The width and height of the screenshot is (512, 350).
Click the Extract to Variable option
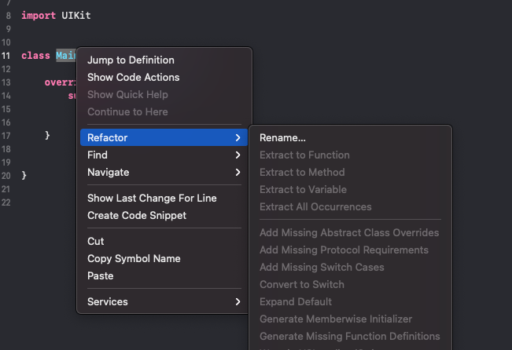click(x=303, y=189)
